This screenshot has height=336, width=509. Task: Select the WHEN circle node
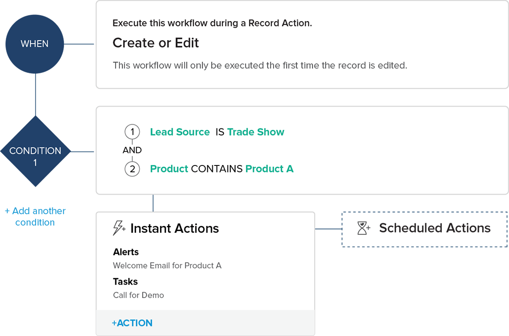pos(35,44)
